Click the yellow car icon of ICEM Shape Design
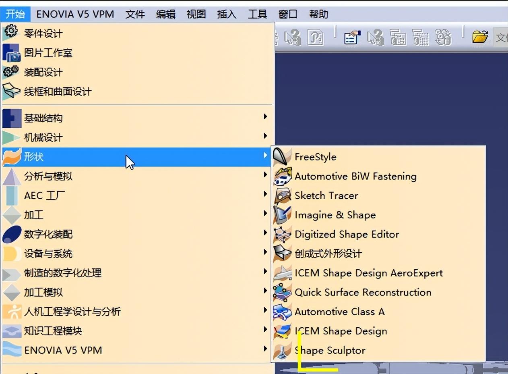The image size is (508, 374). tap(282, 331)
